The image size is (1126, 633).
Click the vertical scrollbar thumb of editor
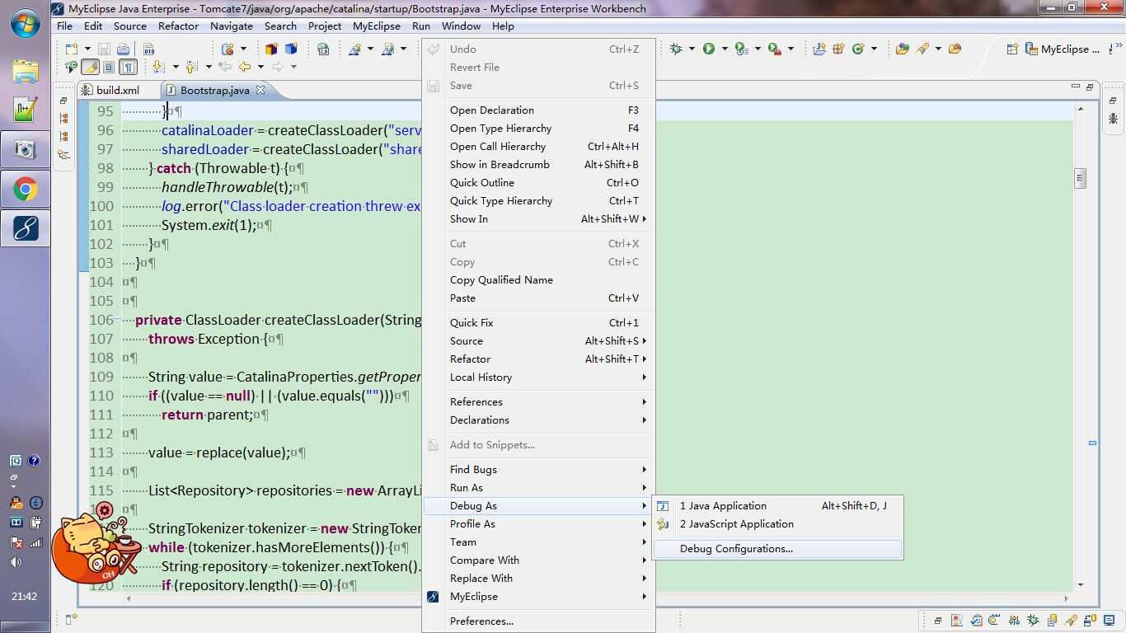[x=1081, y=178]
